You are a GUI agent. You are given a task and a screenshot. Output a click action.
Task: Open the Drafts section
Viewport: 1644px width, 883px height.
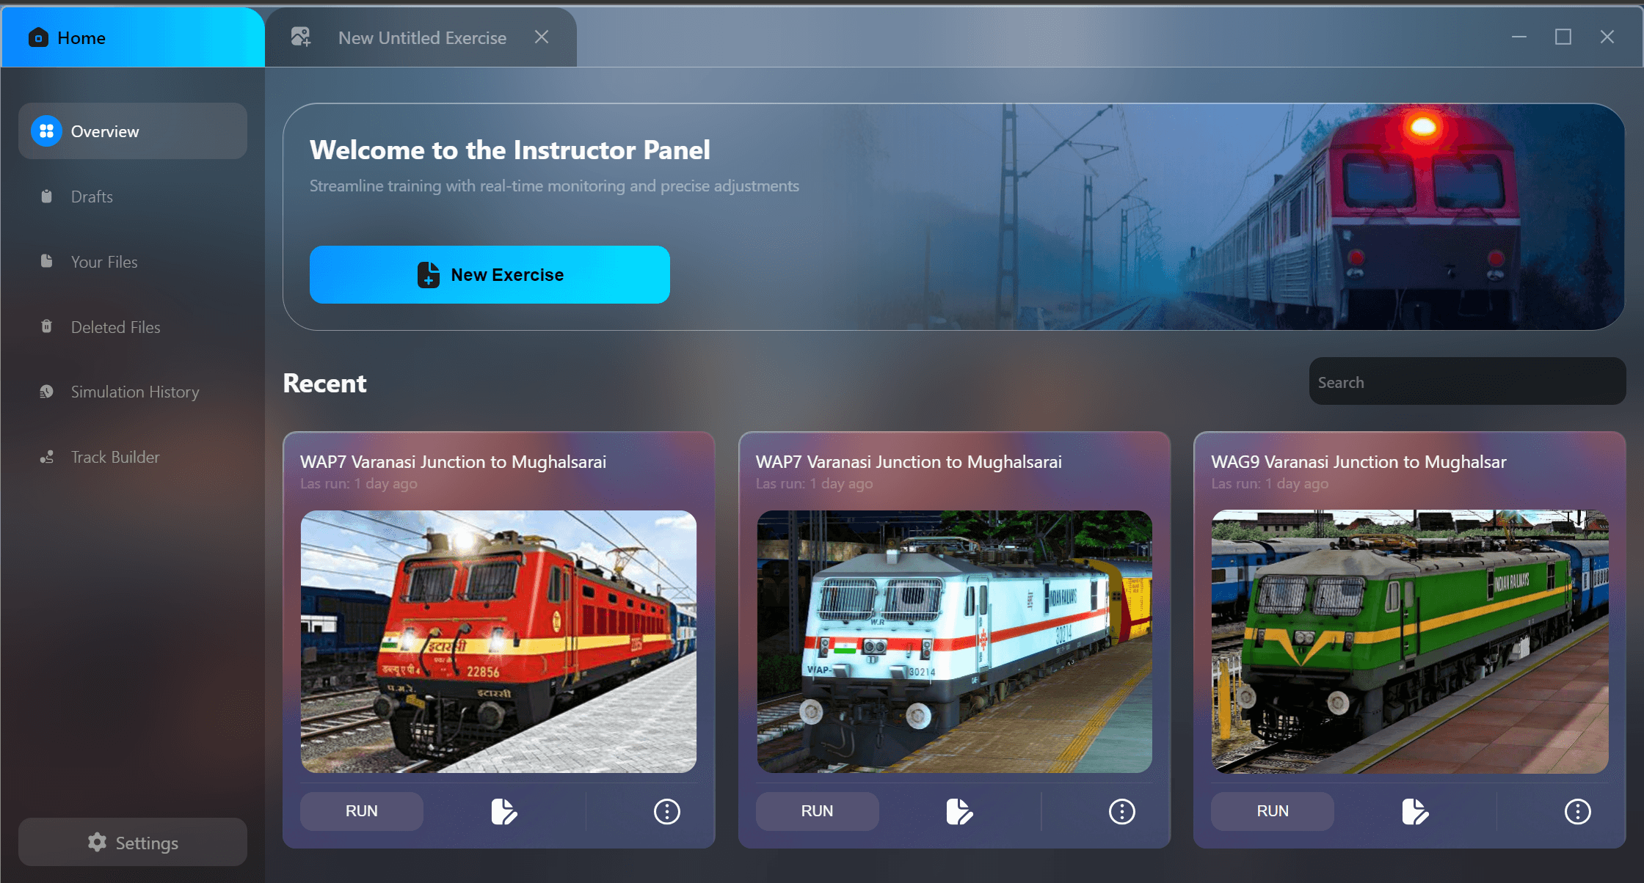(x=92, y=197)
